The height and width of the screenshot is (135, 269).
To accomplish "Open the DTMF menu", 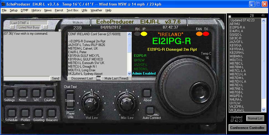I will point(25,10).
